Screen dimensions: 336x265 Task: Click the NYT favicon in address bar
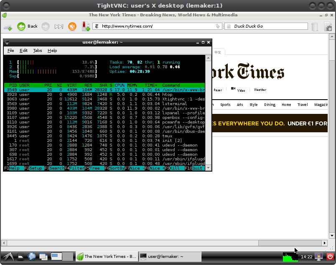pos(97,26)
